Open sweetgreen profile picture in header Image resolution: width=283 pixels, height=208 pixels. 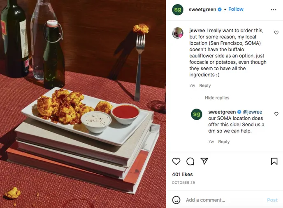point(178,9)
